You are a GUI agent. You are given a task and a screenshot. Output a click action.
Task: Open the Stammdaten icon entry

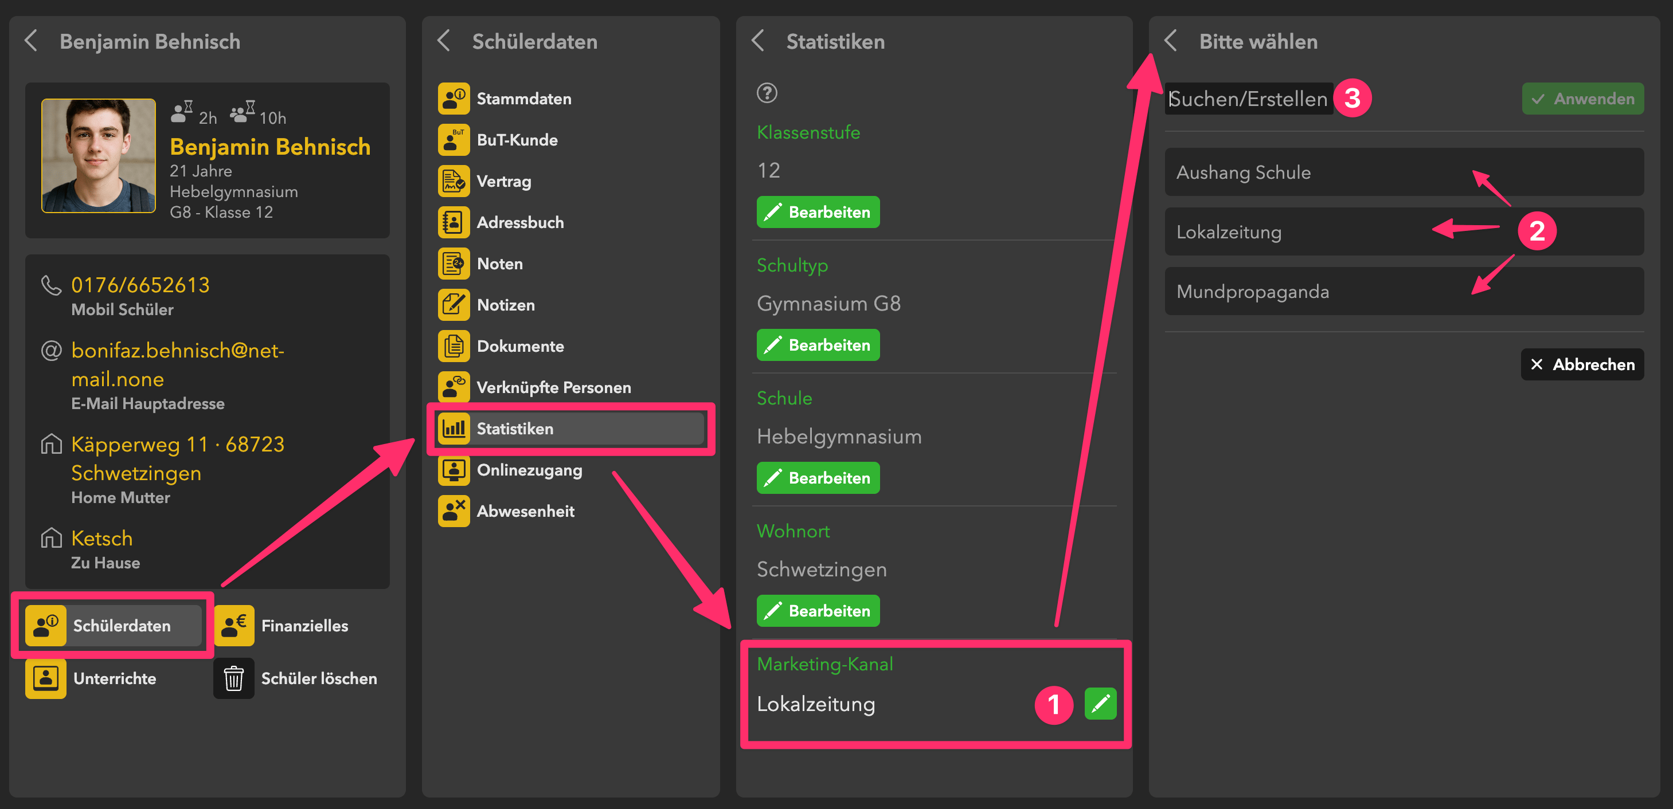tap(454, 99)
